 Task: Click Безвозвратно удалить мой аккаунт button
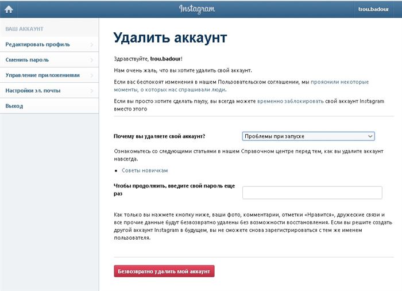point(164,271)
